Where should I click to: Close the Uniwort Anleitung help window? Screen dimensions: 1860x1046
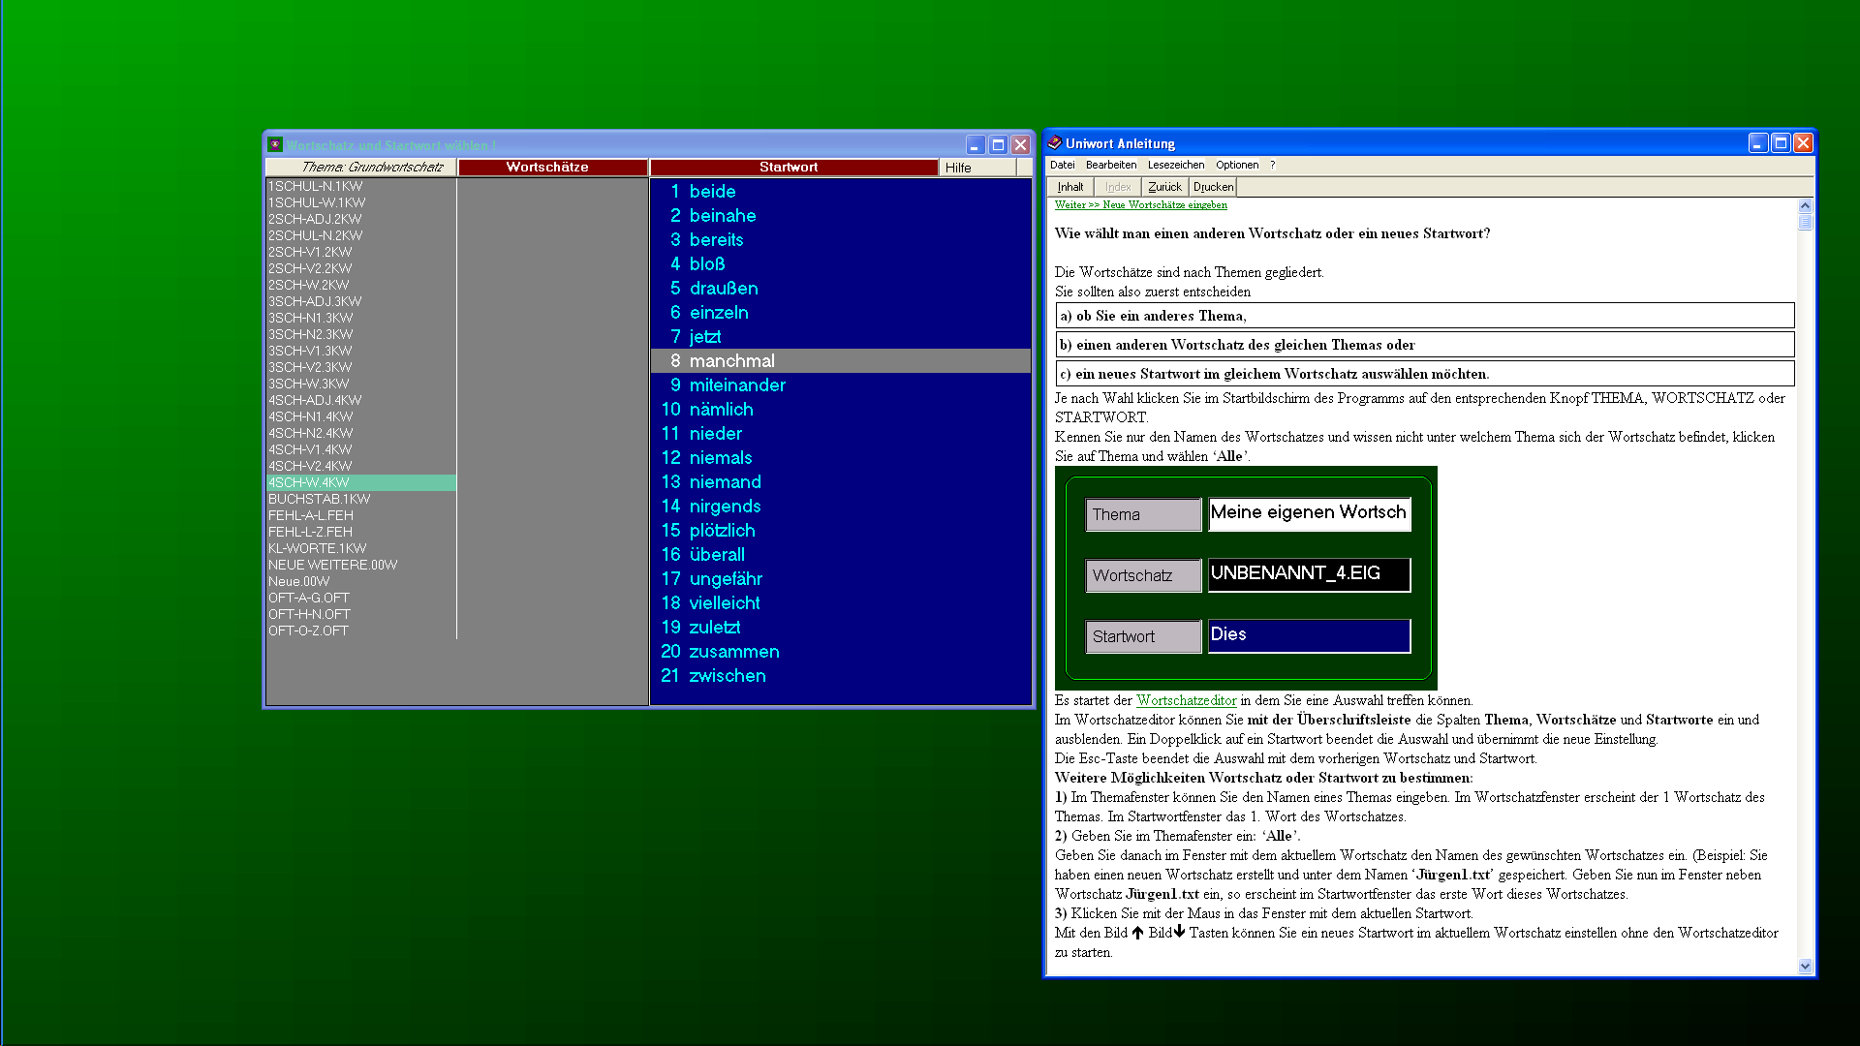click(1803, 143)
